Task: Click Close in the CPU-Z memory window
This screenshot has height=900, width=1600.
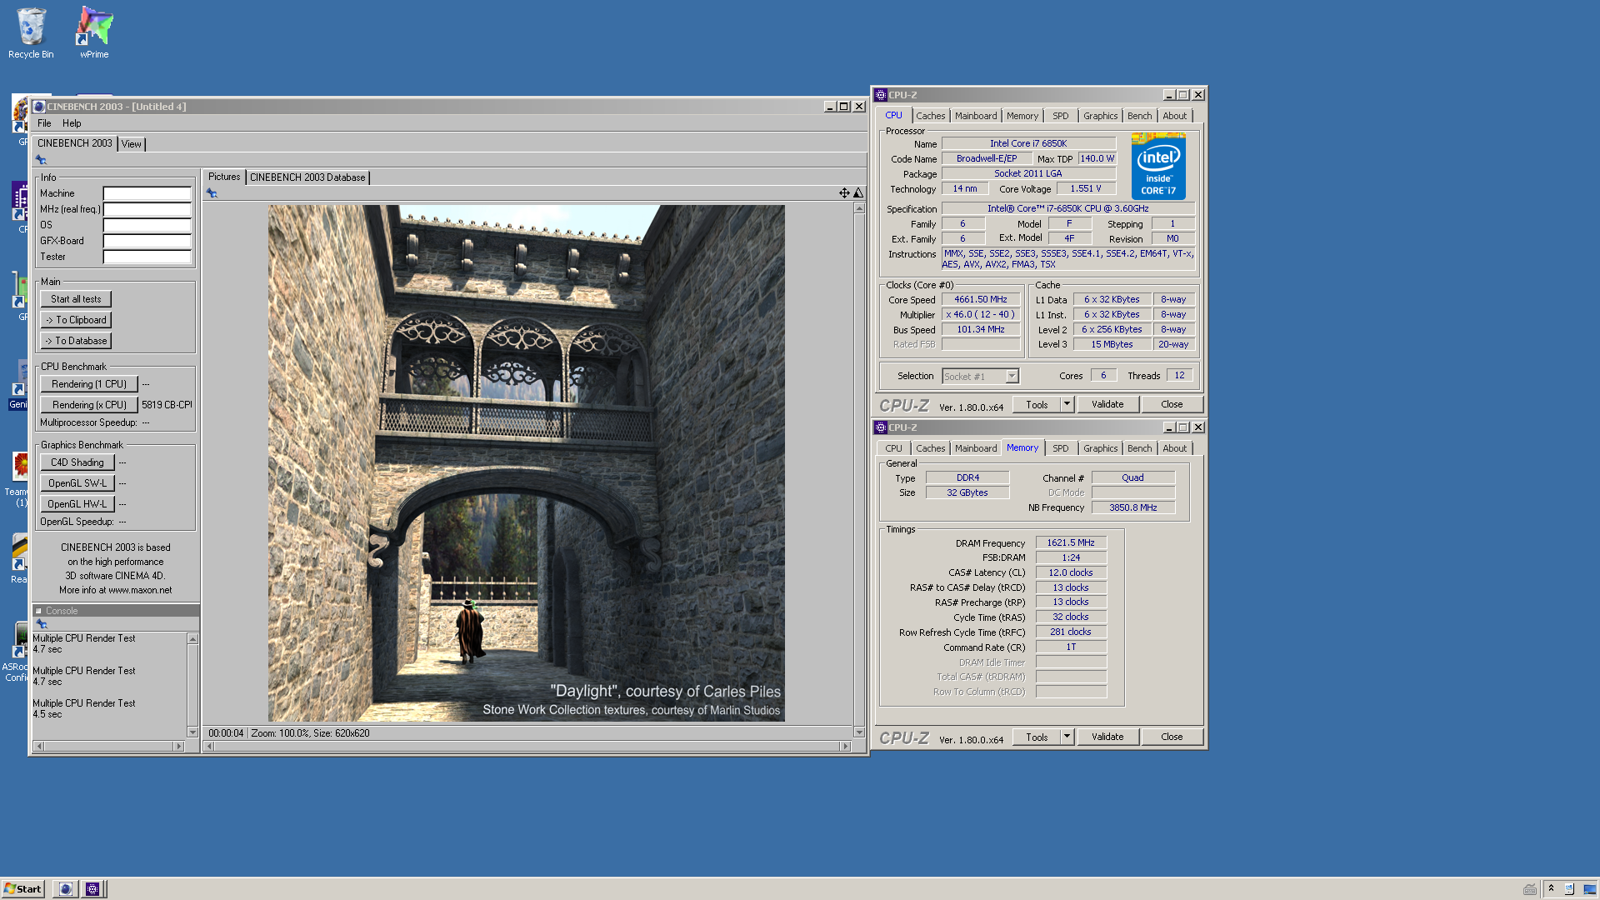Action: (x=1172, y=737)
